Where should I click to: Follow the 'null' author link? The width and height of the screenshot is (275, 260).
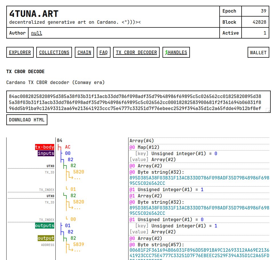click(x=37, y=33)
